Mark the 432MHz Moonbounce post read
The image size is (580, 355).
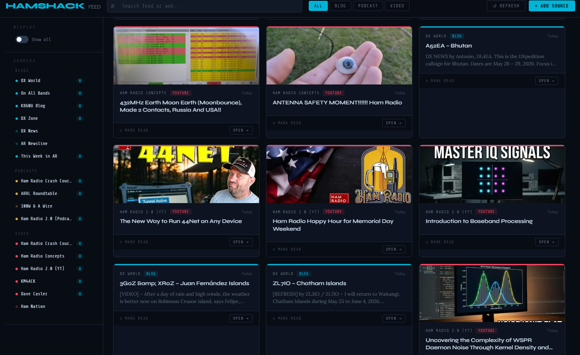pos(134,130)
